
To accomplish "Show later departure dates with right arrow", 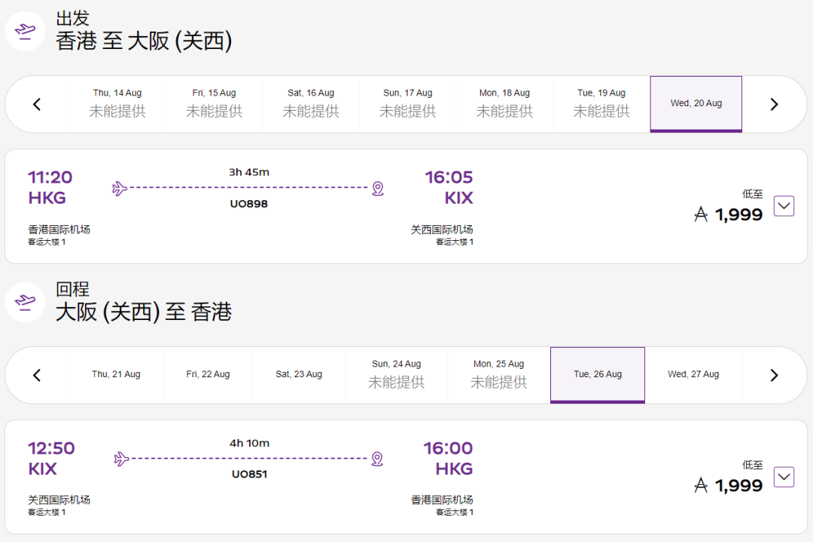I will pos(774,104).
